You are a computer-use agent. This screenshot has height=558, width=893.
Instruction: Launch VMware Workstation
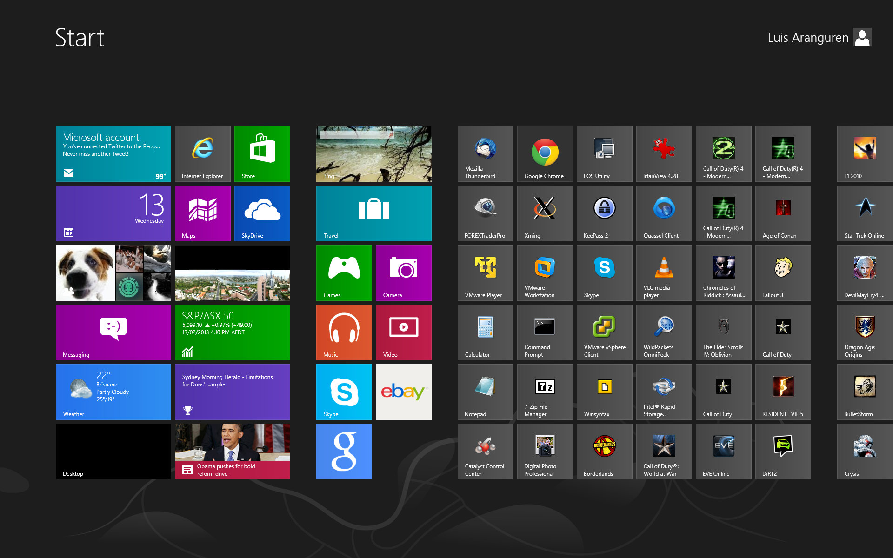tap(545, 272)
